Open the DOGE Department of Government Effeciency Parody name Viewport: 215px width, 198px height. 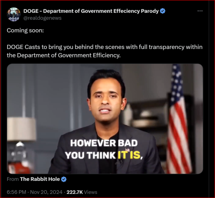point(91,11)
